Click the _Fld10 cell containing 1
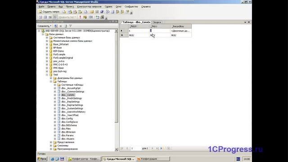The image size is (288, 162). pos(139,31)
